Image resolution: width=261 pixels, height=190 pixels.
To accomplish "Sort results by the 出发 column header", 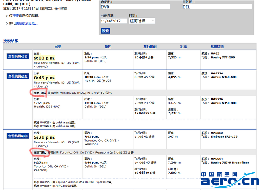I will [x=58, y=47].
